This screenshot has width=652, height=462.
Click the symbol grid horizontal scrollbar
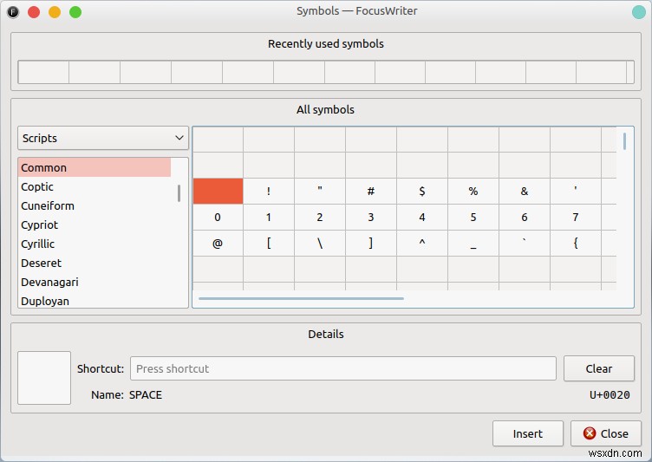(301, 298)
